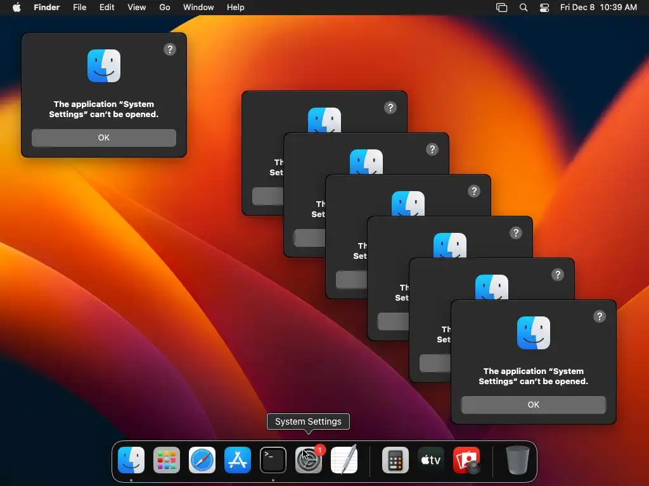Click the error message in front-most cascaded dialog
The height and width of the screenshot is (486, 649).
click(x=534, y=376)
